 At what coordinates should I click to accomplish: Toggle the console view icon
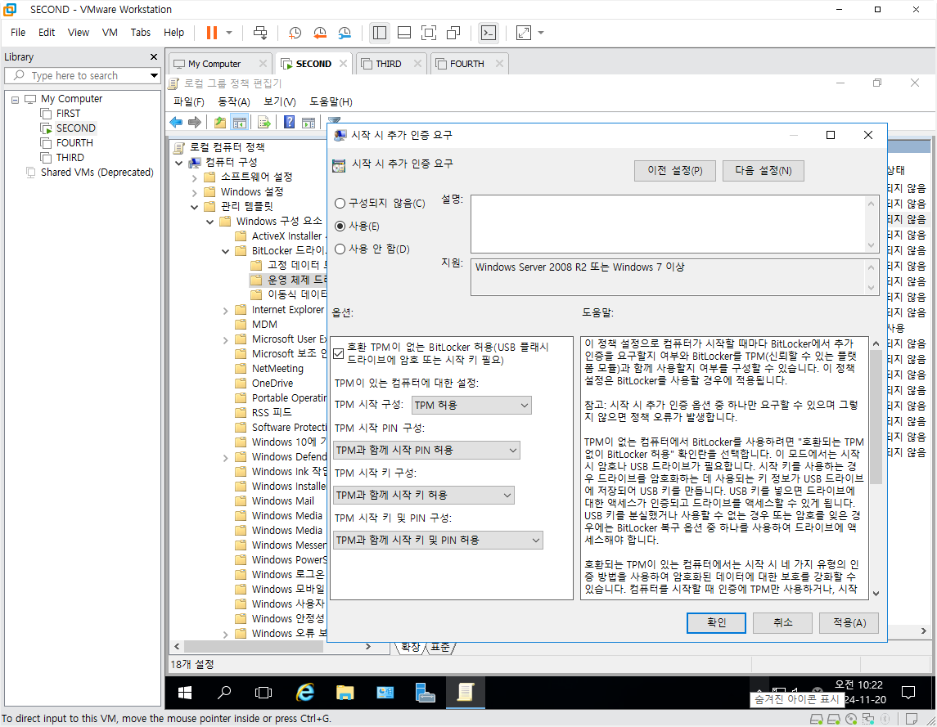tap(489, 33)
